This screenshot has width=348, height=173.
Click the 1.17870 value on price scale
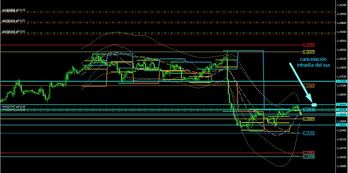(x=341, y=68)
